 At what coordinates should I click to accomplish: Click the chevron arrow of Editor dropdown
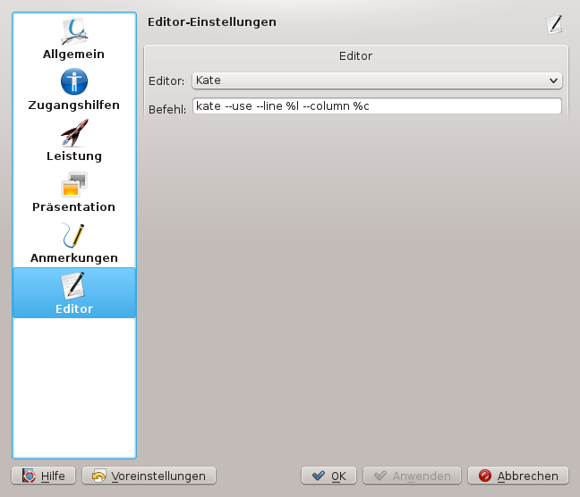click(x=553, y=80)
